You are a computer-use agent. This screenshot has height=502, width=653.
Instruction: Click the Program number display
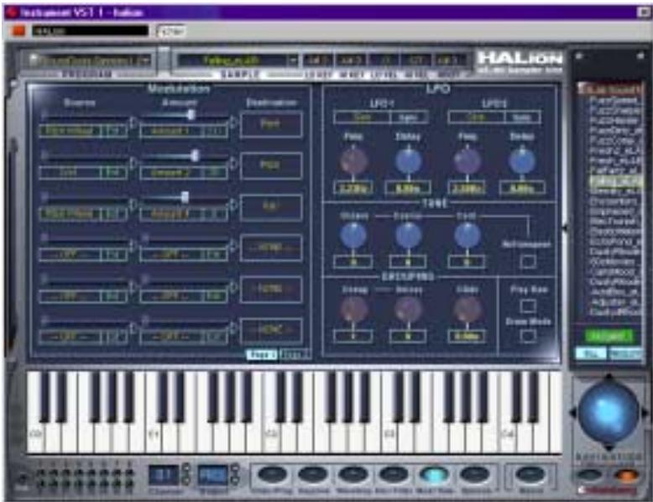(x=213, y=475)
